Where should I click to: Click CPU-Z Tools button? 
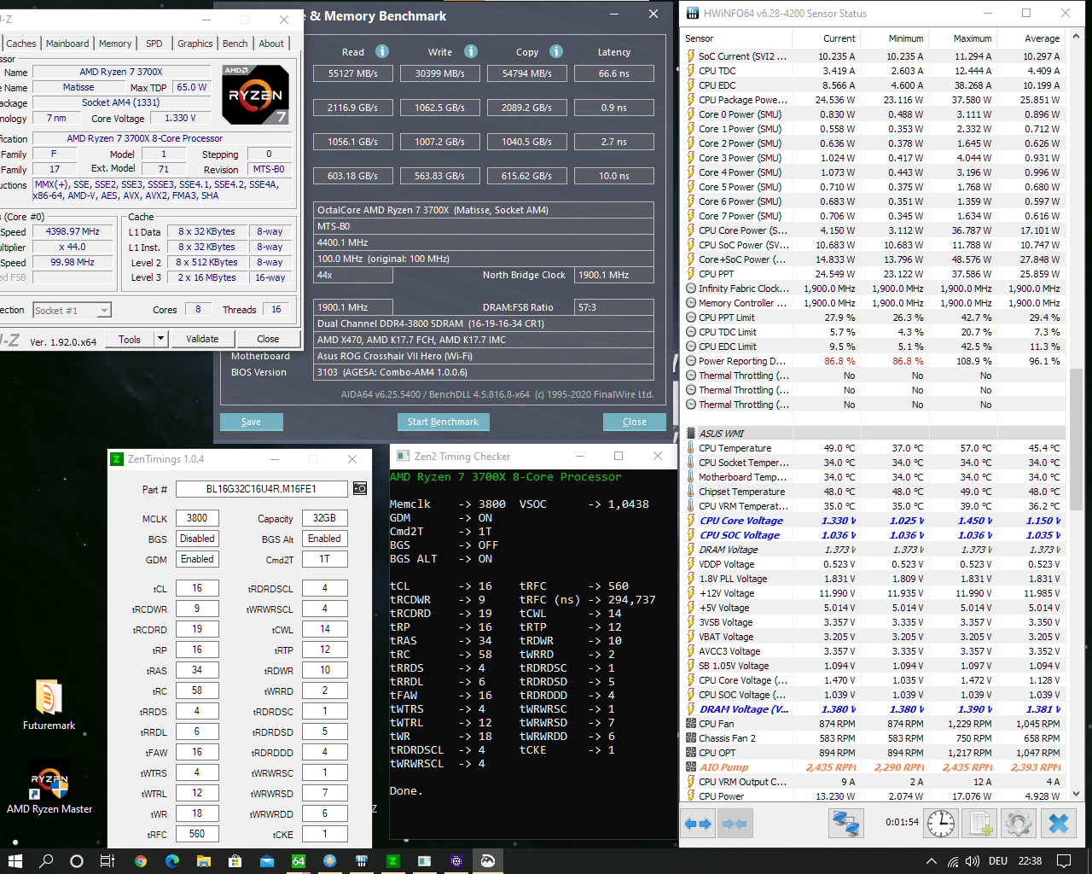130,339
